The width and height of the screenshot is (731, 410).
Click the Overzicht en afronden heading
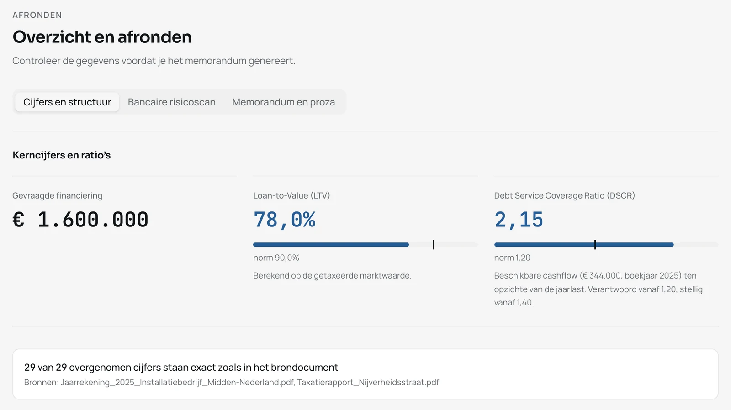(102, 37)
